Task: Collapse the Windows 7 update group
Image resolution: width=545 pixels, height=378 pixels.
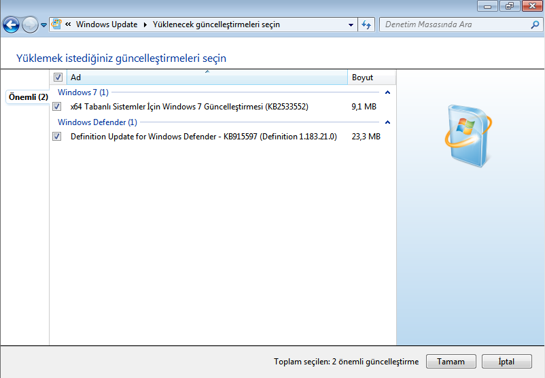Action: [x=387, y=92]
